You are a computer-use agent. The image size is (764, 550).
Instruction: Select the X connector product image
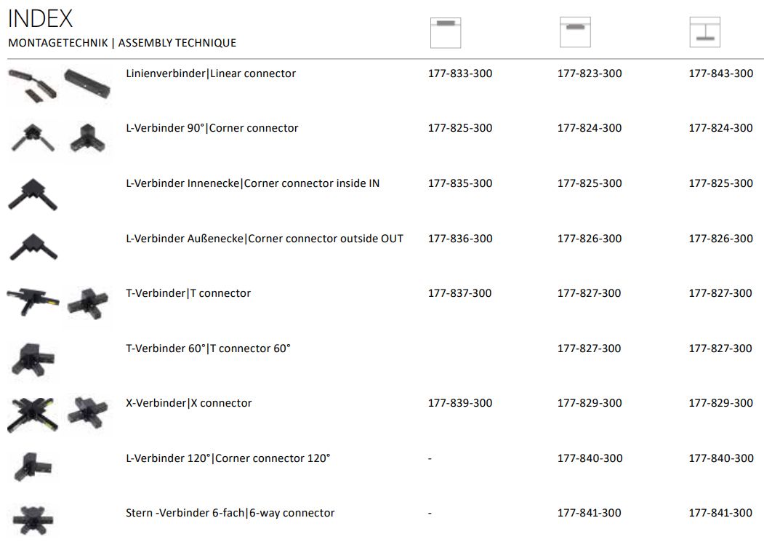tap(57, 414)
